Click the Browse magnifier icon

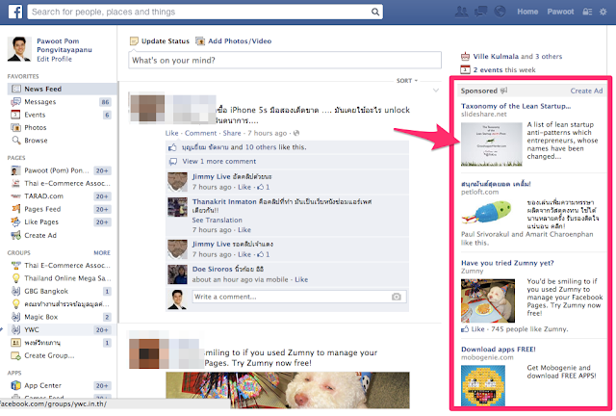[x=15, y=141]
